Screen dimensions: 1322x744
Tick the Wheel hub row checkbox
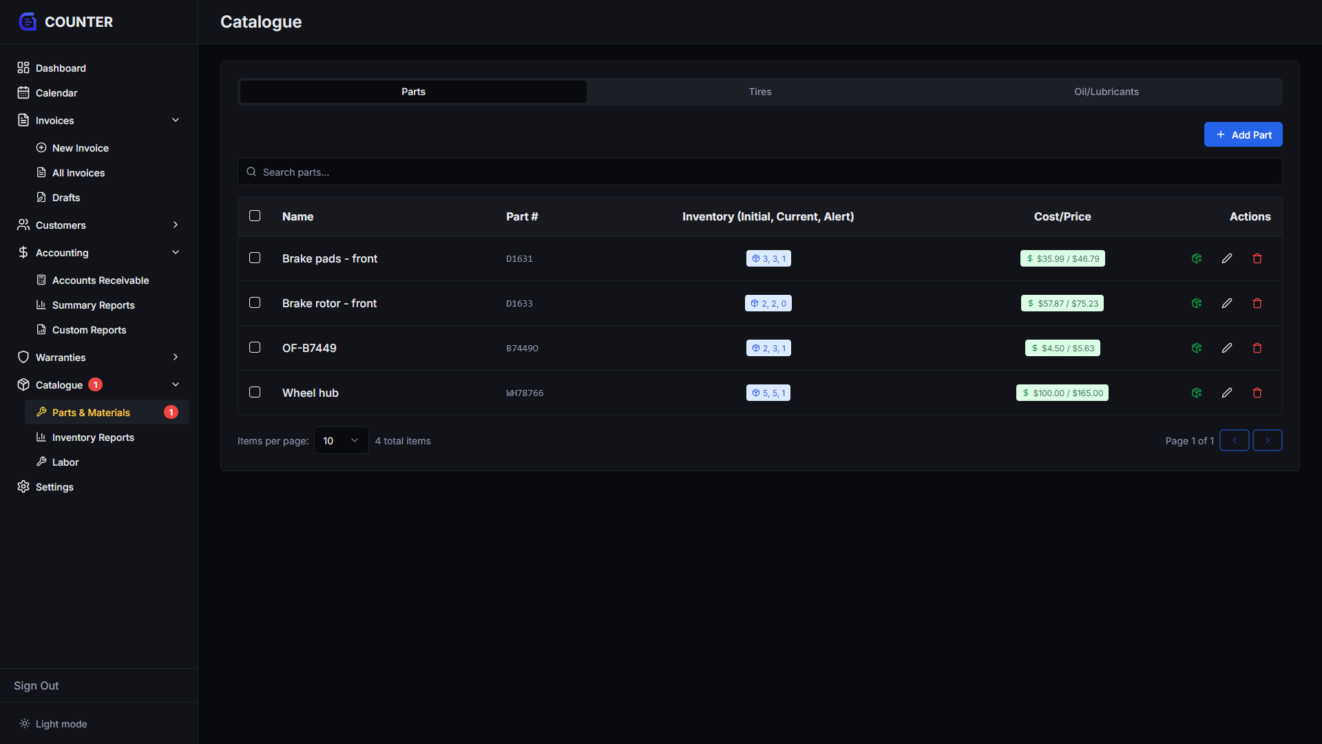[x=255, y=392]
